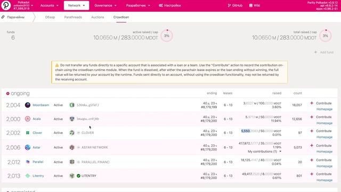
Task: Click ASTAR NETWORK owner identicon
Action: [72, 147]
